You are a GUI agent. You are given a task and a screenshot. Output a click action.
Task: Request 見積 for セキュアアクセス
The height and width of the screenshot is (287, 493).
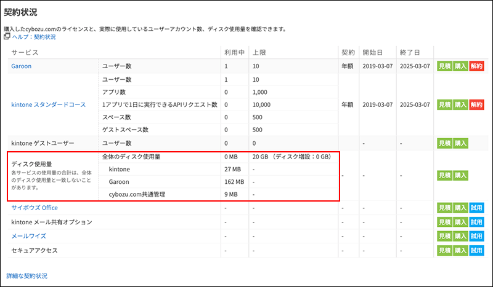444,251
